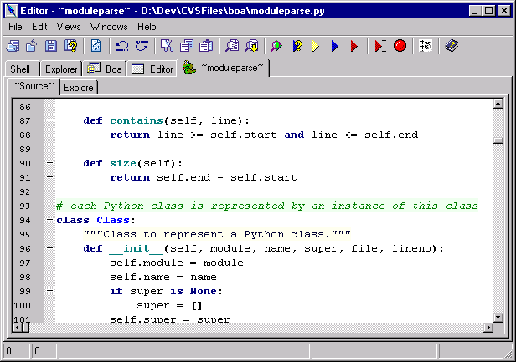The image size is (516, 362).
Task: Switch to the Shell tab
Action: pyautogui.click(x=21, y=69)
